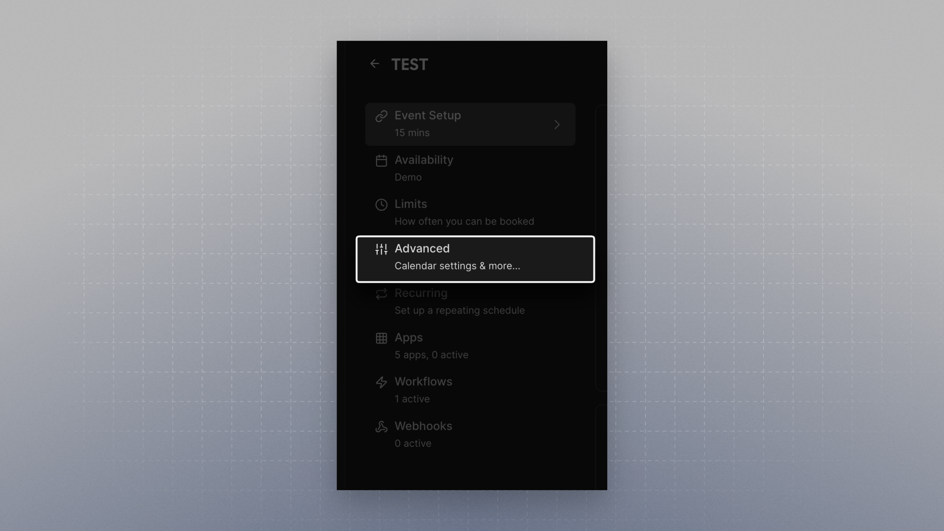Click the clock icon next to Limits
Screen dimensions: 944x531
coord(381,205)
